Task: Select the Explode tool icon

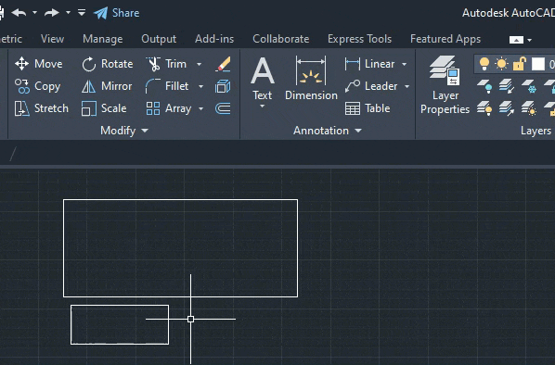Action: pos(223,86)
